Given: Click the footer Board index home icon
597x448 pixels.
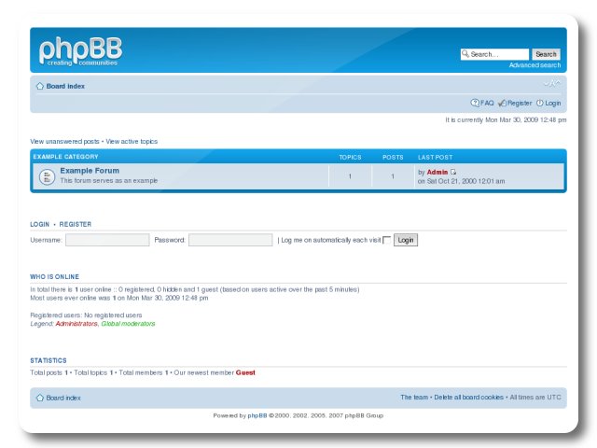Looking at the screenshot, I should pyautogui.click(x=39, y=398).
